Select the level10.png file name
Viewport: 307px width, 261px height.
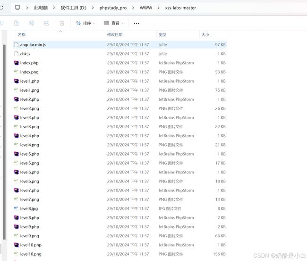(31, 254)
